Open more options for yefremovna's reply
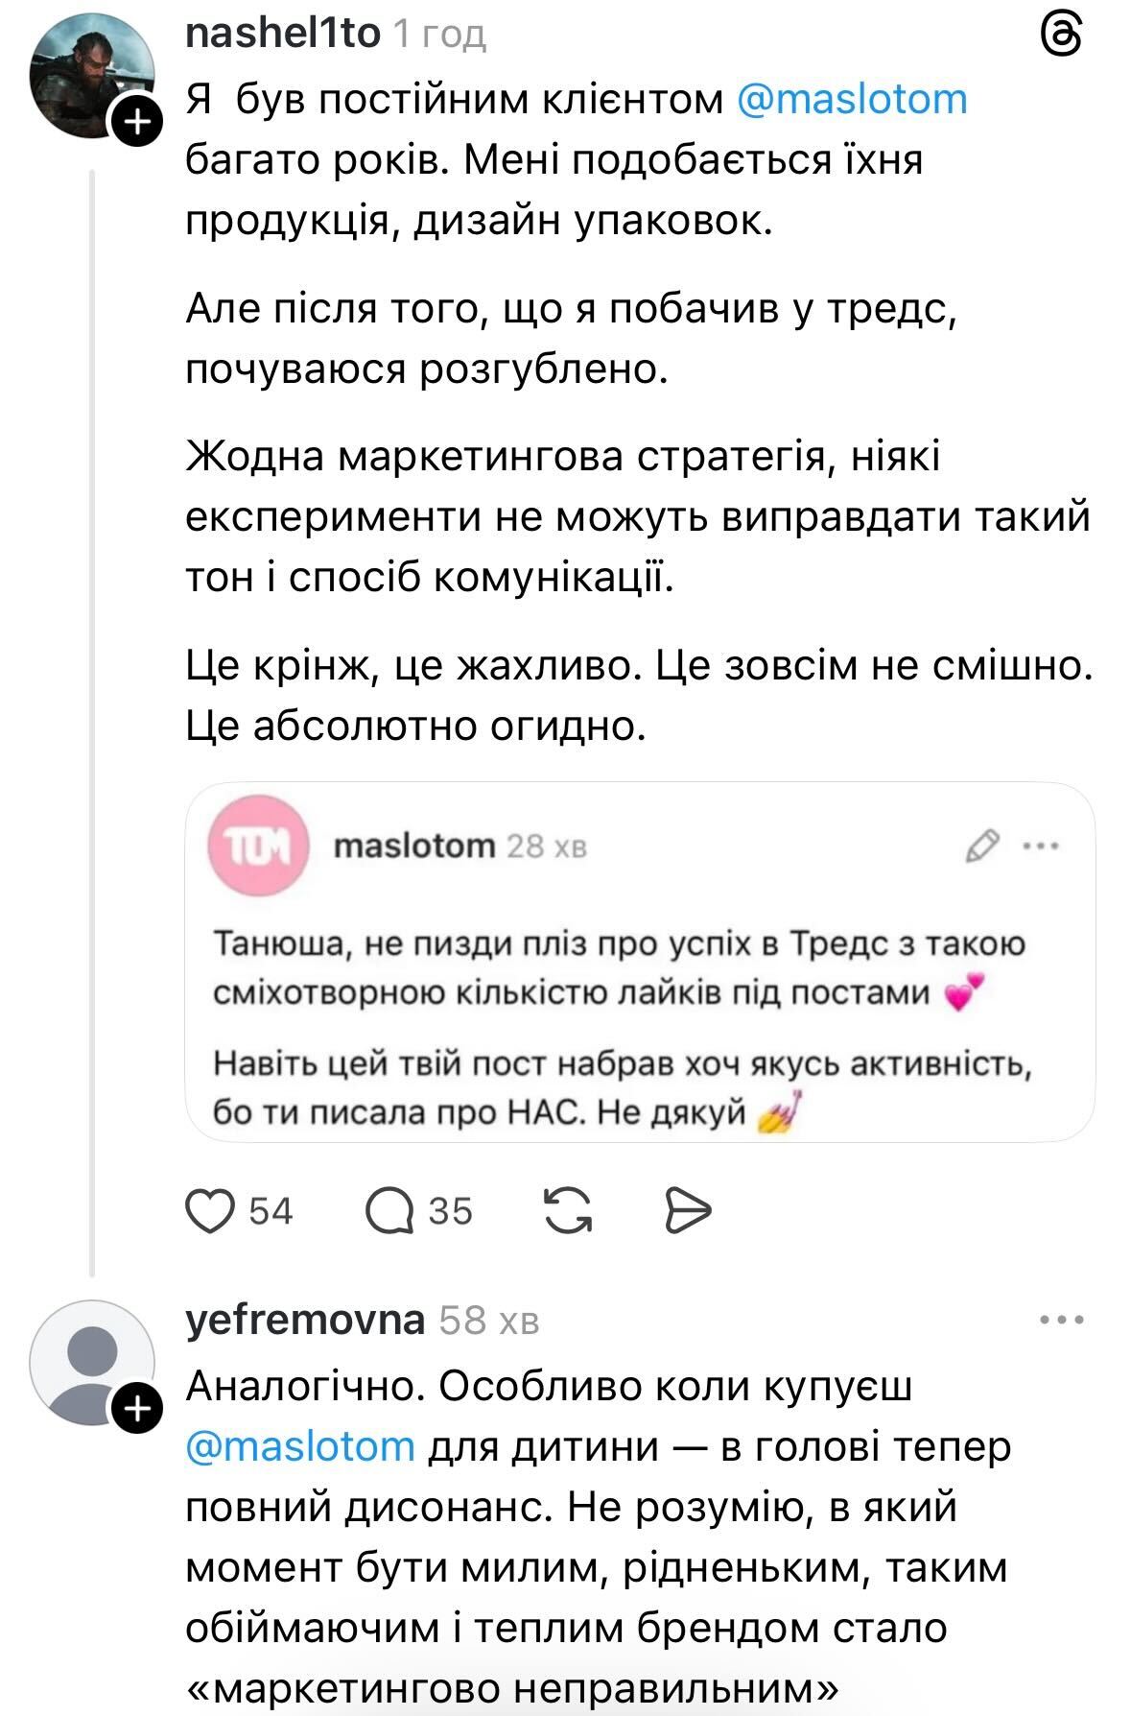Viewport: 1131px width, 1716px height. pos(1061,1321)
